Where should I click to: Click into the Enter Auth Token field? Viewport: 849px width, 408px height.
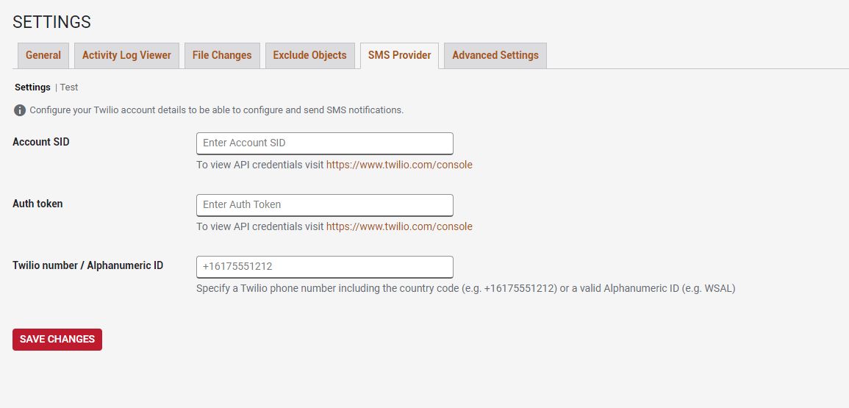pyautogui.click(x=324, y=204)
